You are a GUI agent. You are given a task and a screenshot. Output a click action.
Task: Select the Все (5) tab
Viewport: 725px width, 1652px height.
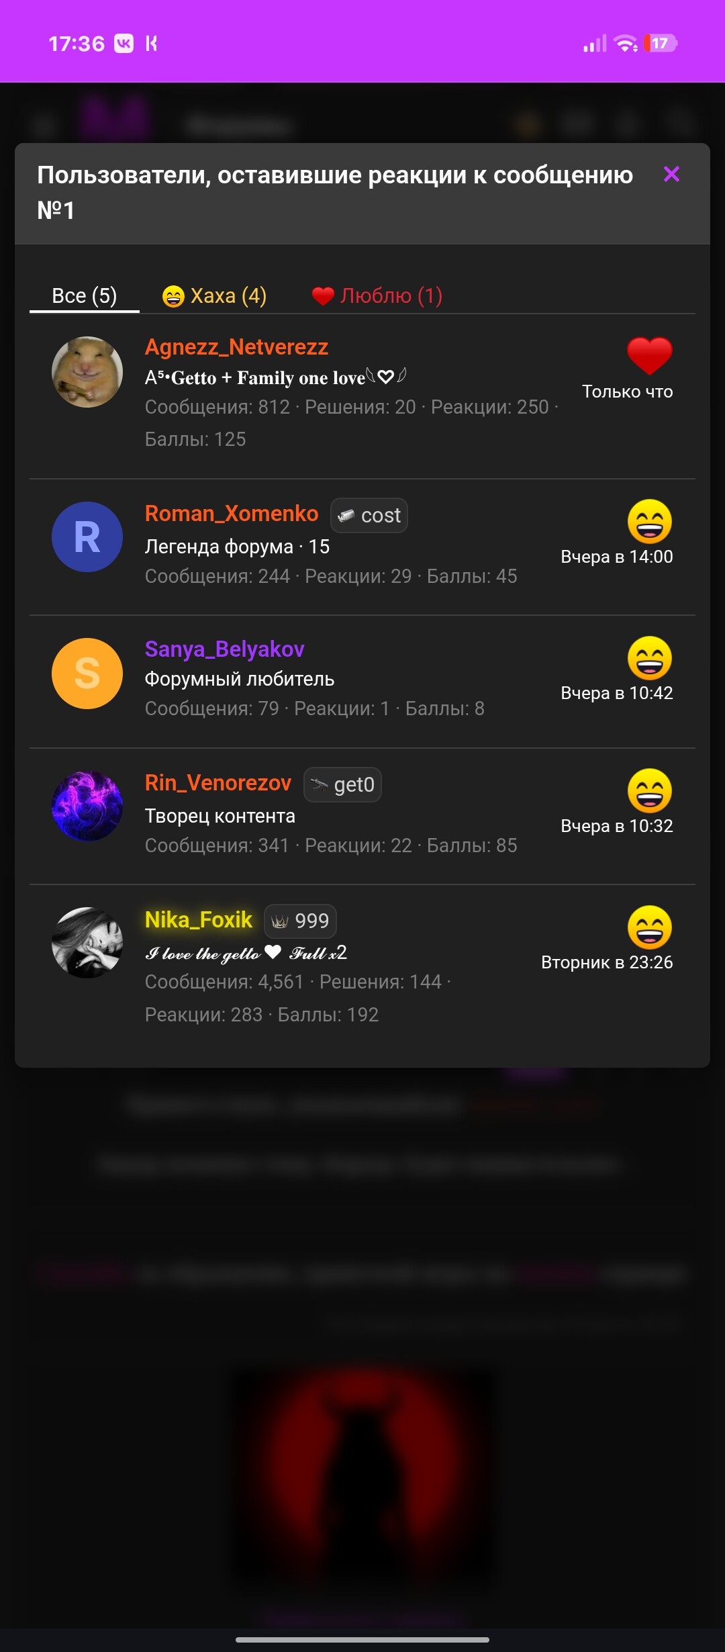tap(85, 295)
